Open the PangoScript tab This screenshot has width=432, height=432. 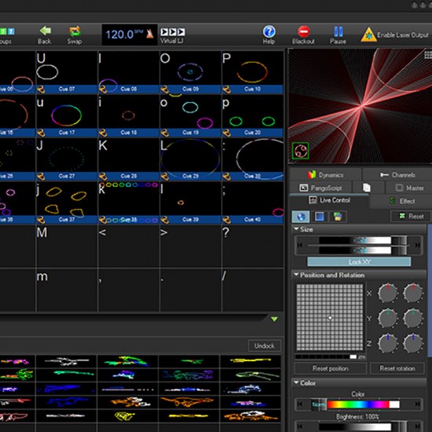tap(320, 188)
